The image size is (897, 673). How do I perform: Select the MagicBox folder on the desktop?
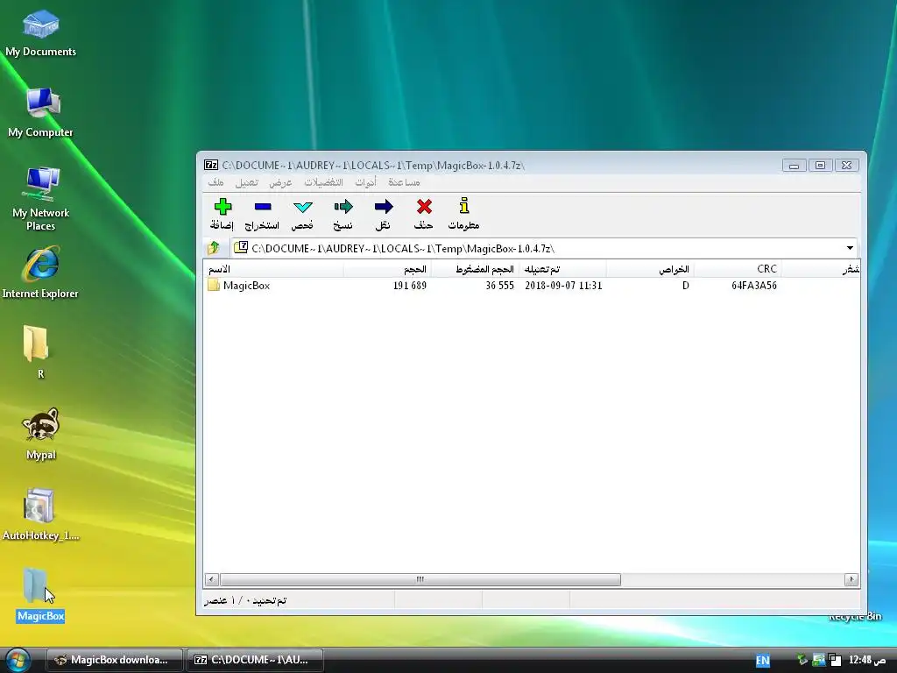click(40, 595)
